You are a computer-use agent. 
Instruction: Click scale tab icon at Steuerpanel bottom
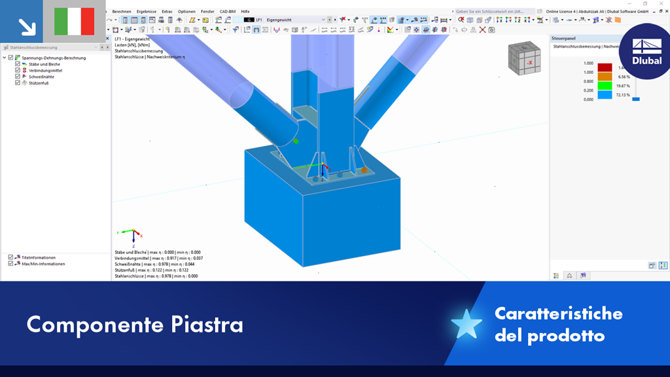pos(570,276)
